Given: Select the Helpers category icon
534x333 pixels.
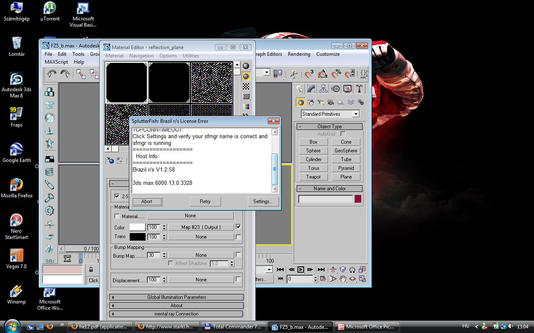Looking at the screenshot, I should click(x=341, y=102).
